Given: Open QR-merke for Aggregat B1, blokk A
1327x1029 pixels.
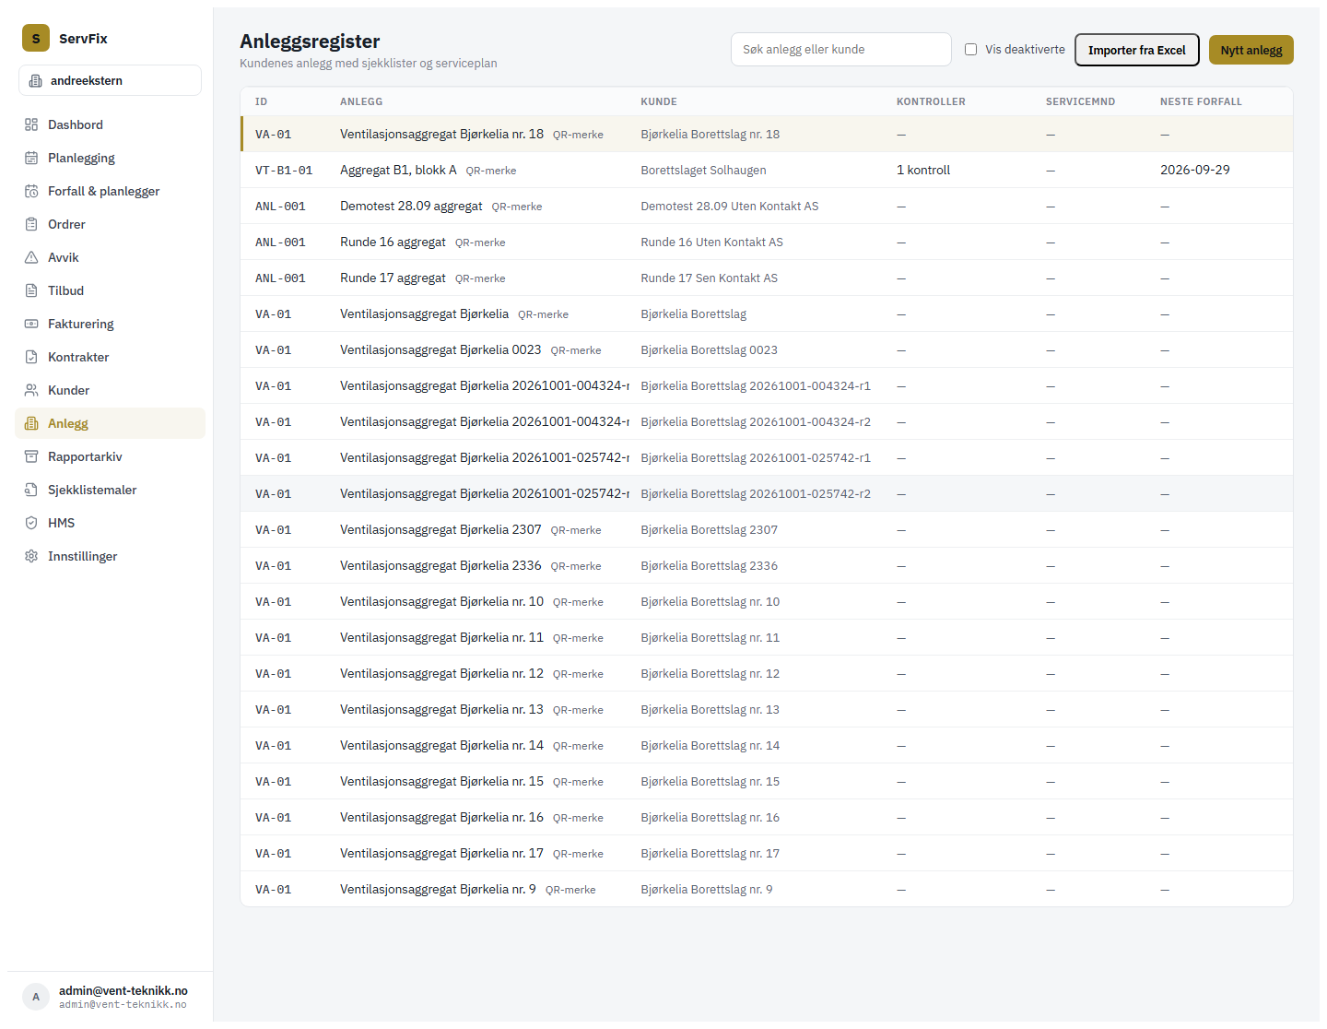Looking at the screenshot, I should (491, 171).
